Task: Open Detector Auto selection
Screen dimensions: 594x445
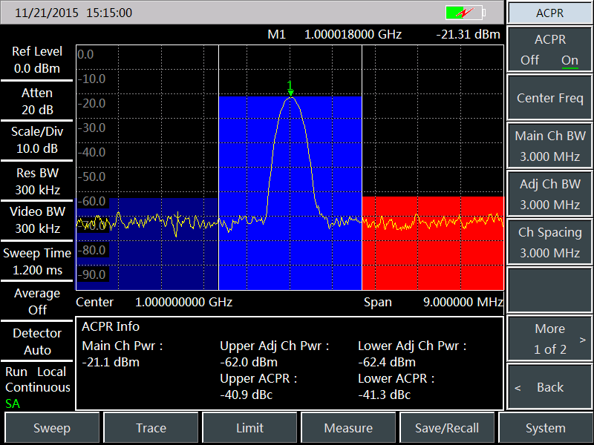Action: coord(37,341)
